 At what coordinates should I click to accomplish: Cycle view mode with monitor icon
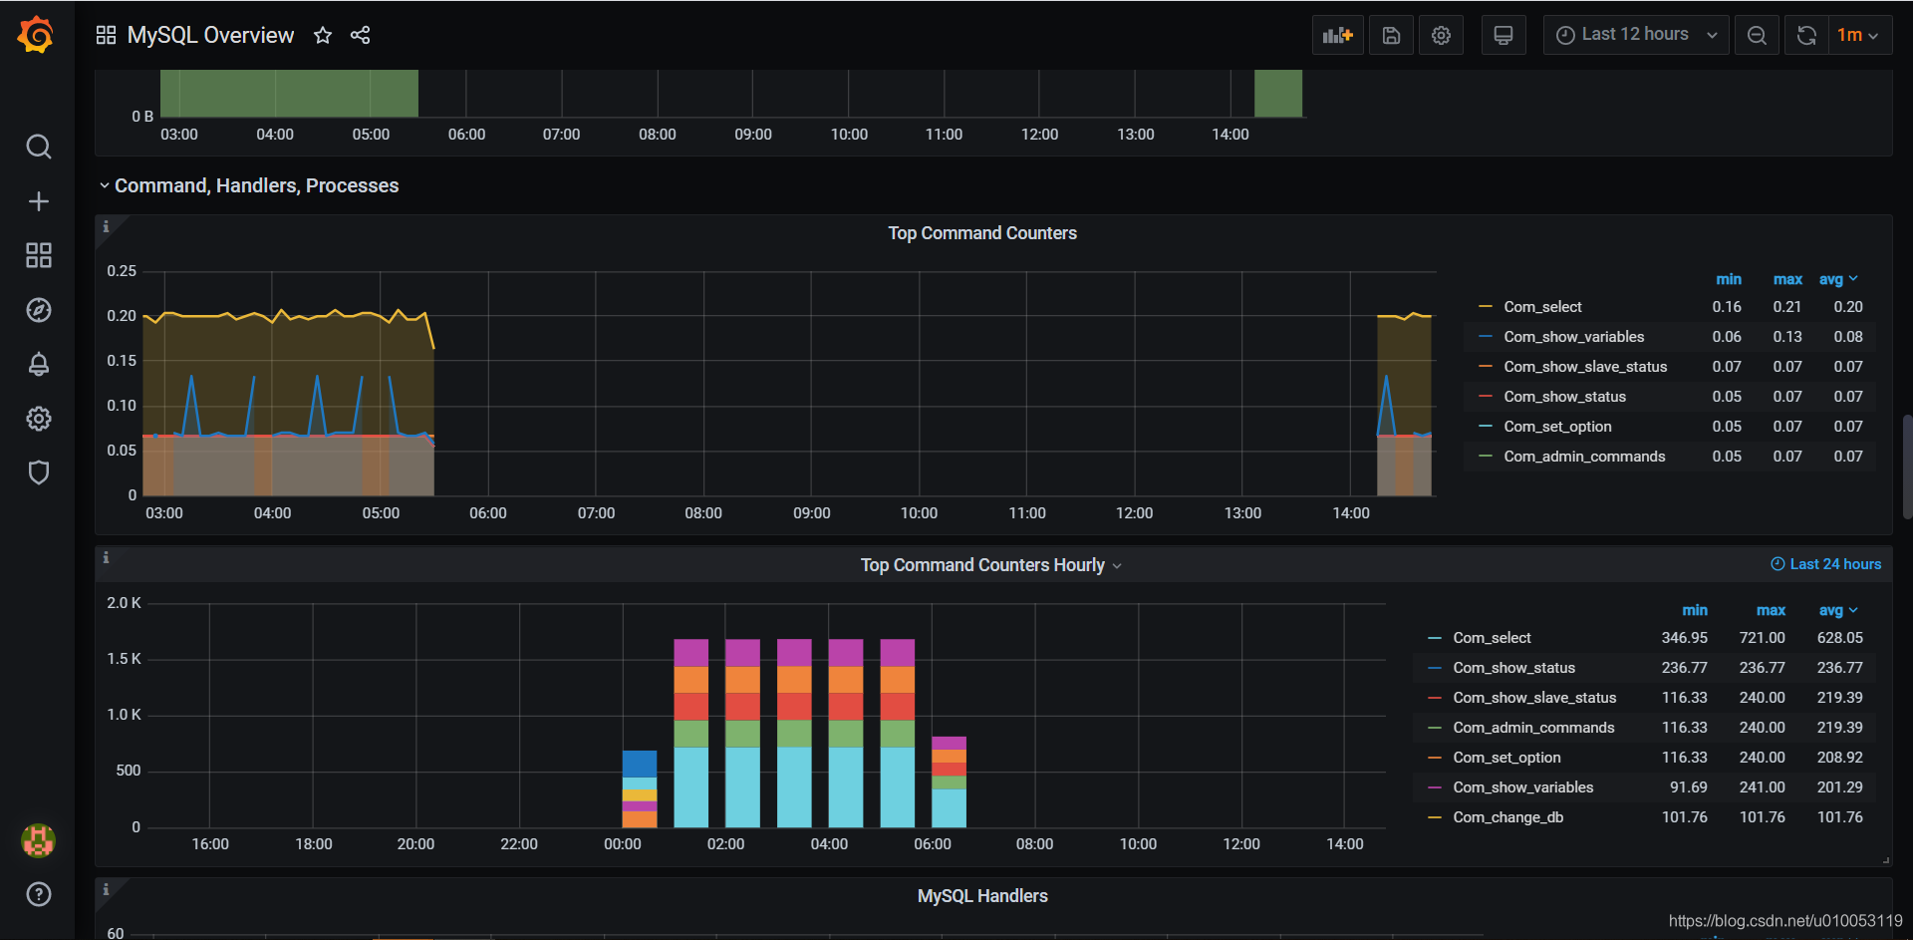tap(1503, 35)
